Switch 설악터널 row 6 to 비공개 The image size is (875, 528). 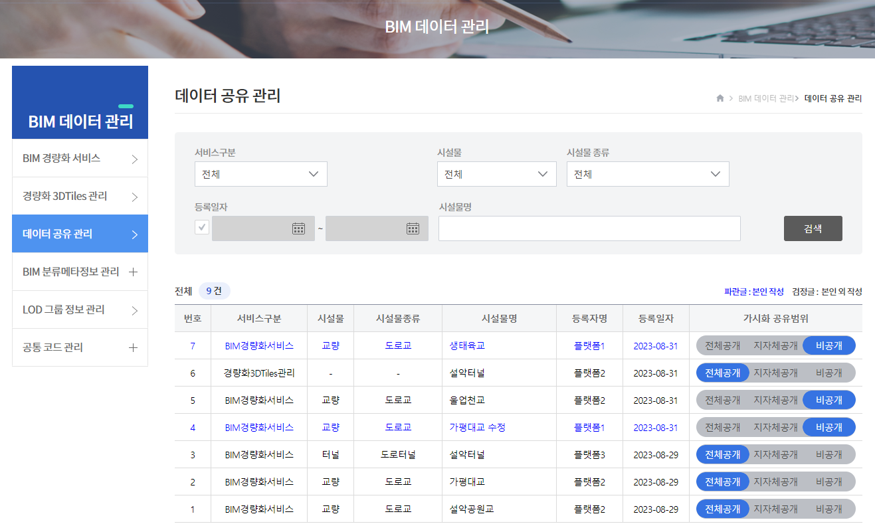(829, 372)
